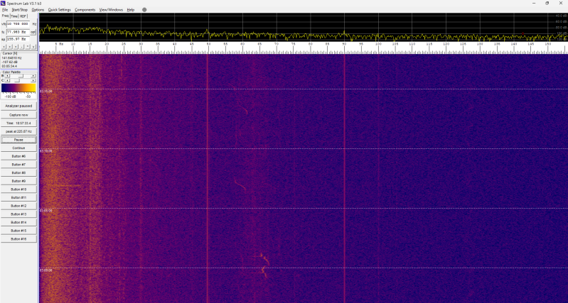Click the 03:10:00 time label on waterfall
Viewport: 568px width, 303px height.
[x=46, y=151]
